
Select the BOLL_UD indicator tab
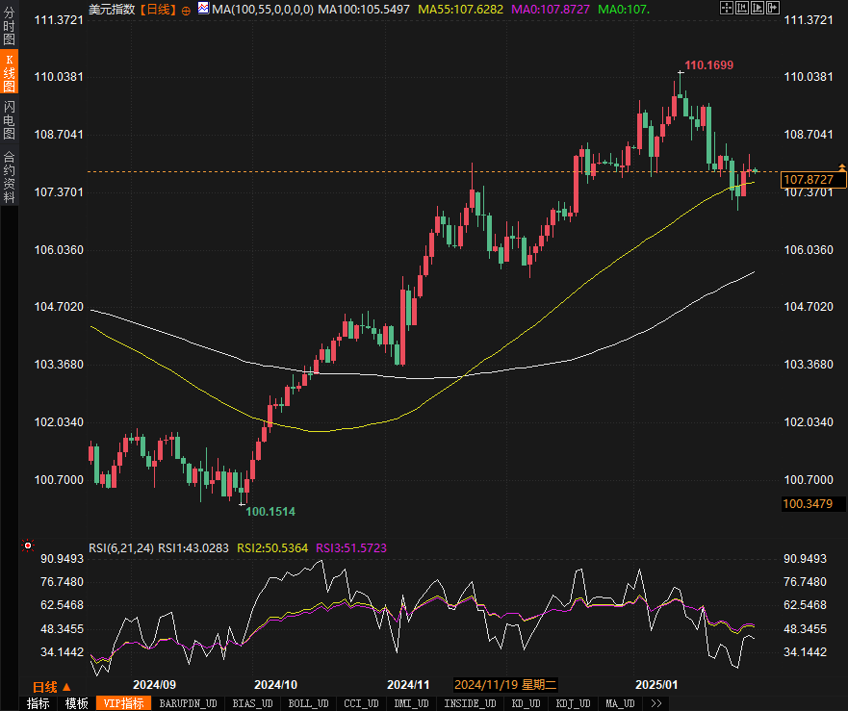pos(308,703)
